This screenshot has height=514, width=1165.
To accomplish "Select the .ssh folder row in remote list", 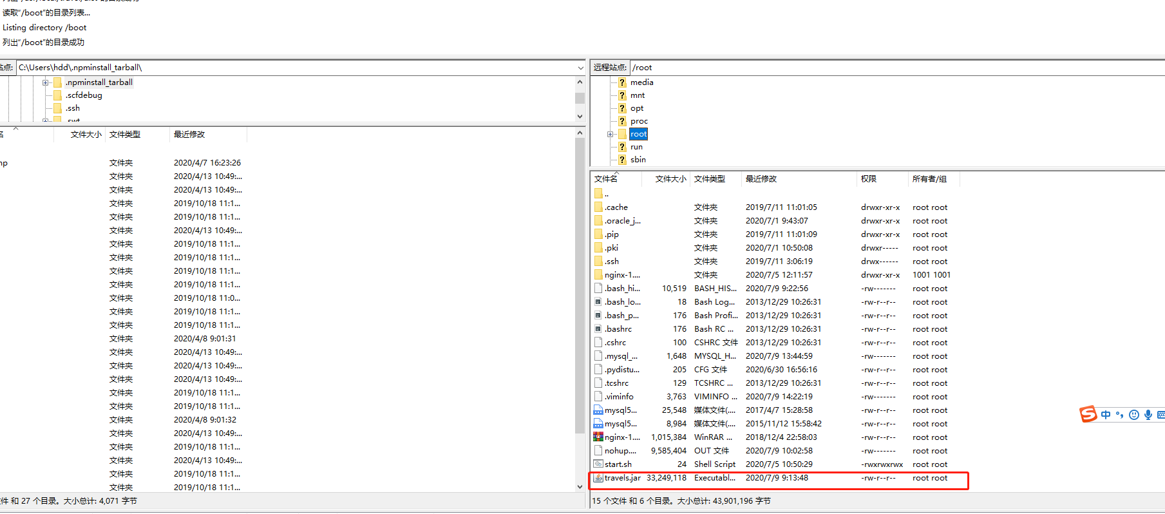I will (x=775, y=262).
